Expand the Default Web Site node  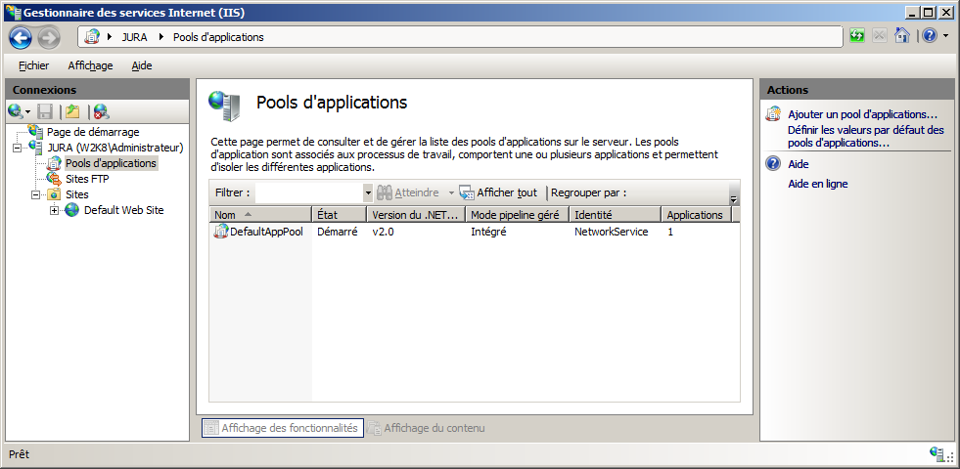point(54,210)
